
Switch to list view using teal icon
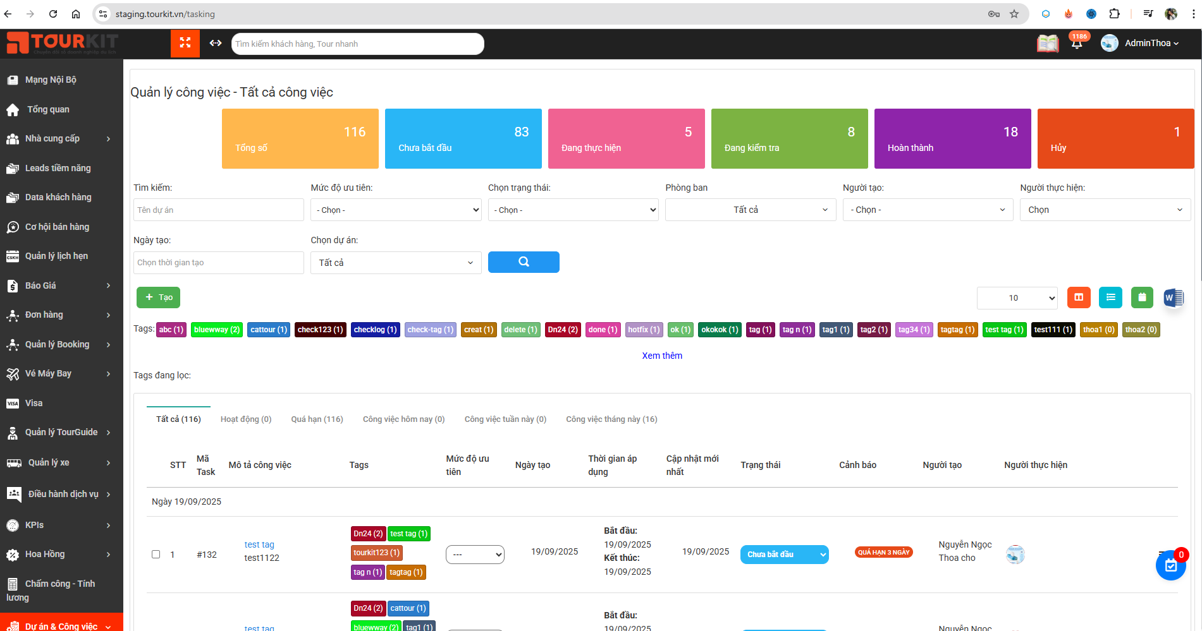pos(1110,297)
